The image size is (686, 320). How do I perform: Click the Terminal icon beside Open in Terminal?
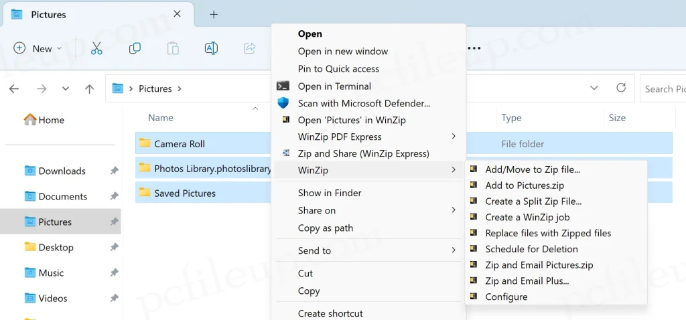(283, 86)
